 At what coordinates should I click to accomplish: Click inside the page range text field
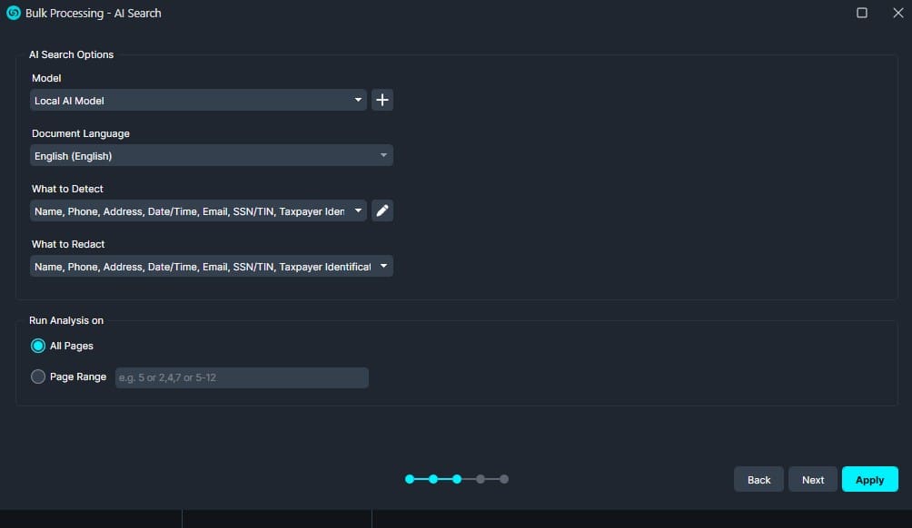tap(242, 377)
